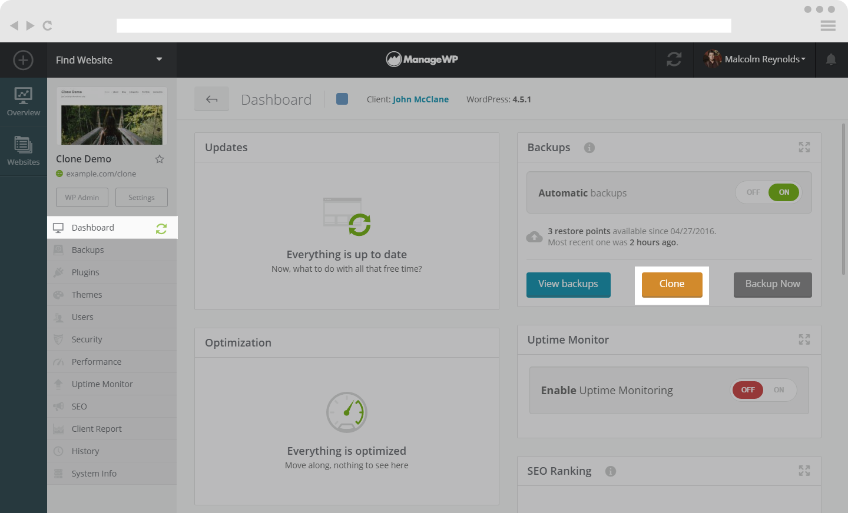Open History in the site menu
The height and width of the screenshot is (513, 848).
[112, 451]
